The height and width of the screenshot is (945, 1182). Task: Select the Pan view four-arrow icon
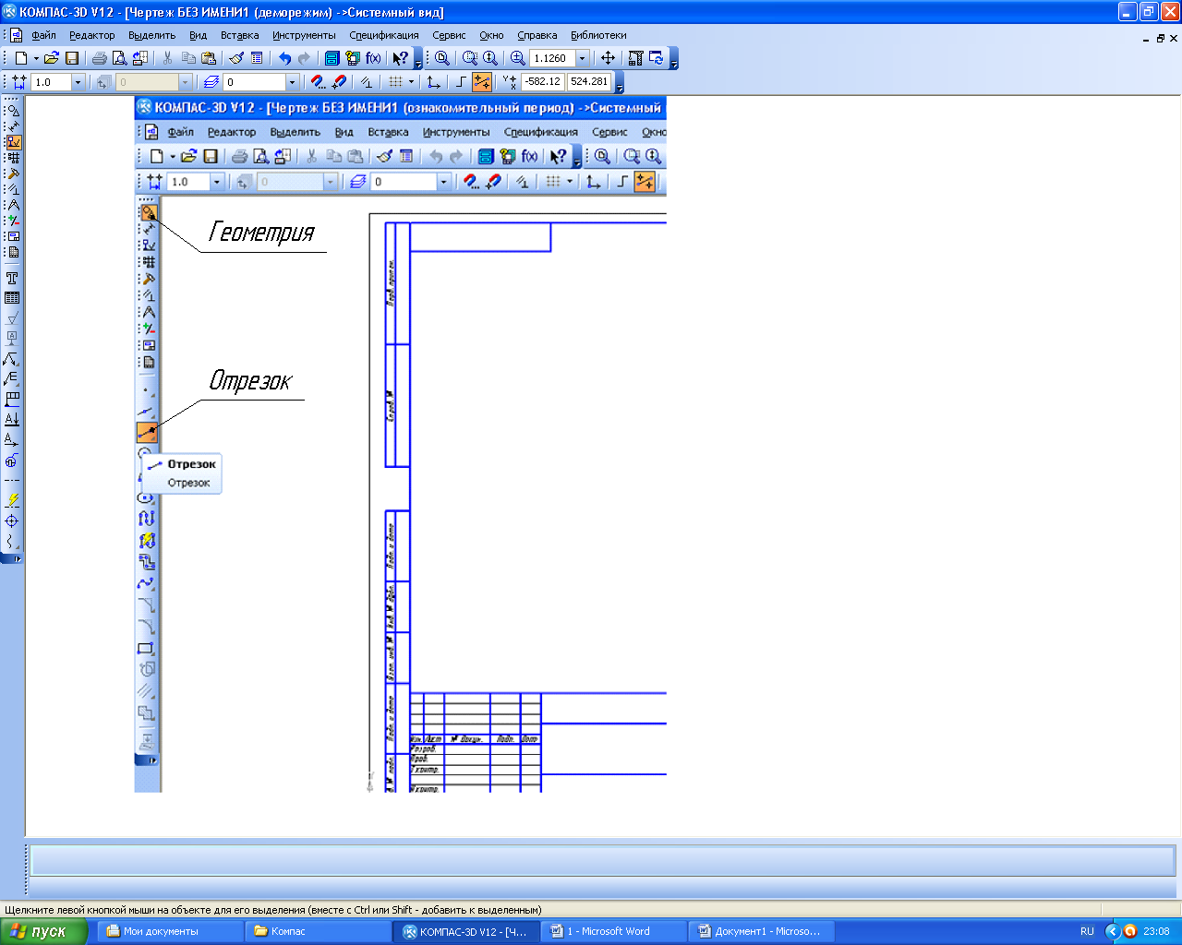tap(608, 58)
